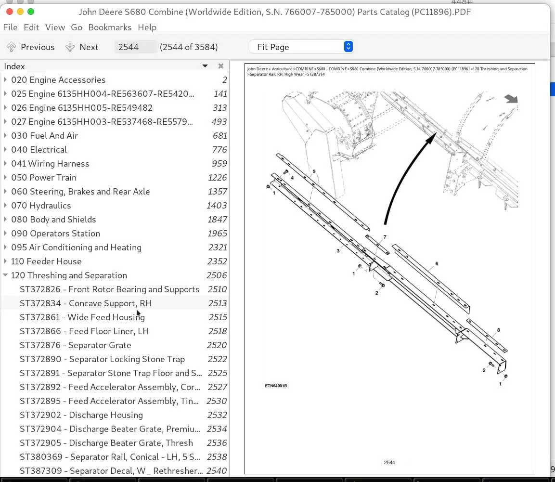Select 040 Electrical index entry
Image resolution: width=555 pixels, height=482 pixels.
click(115, 150)
